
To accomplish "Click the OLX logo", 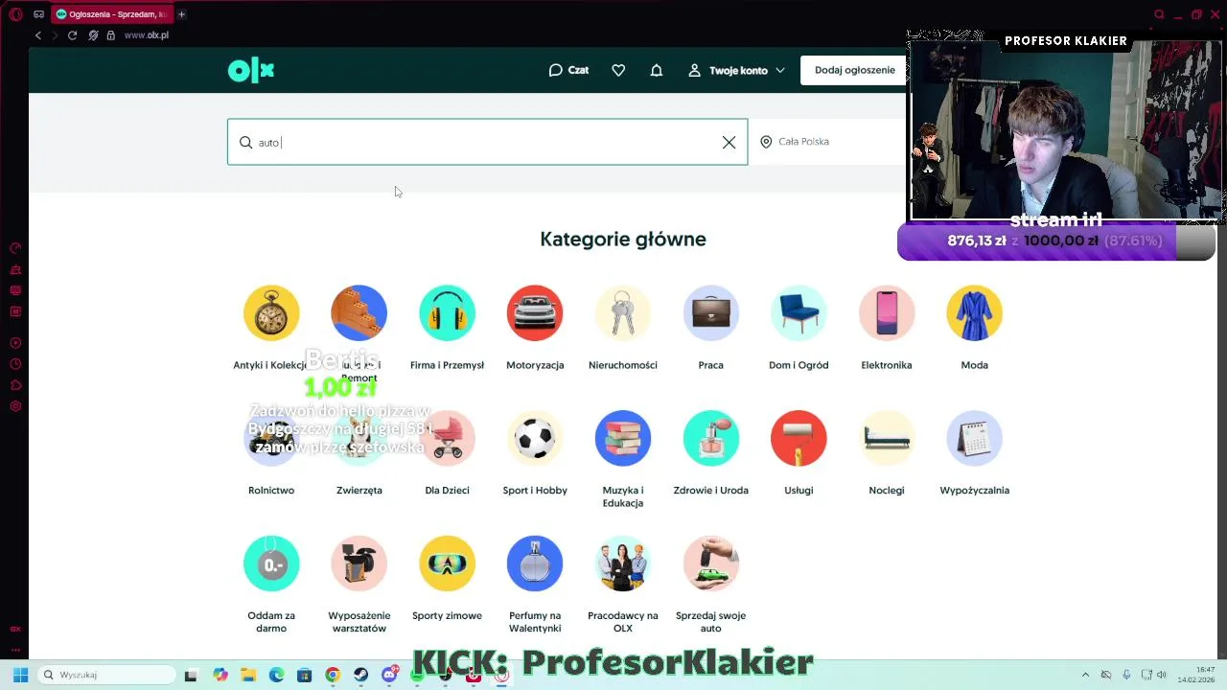I will pyautogui.click(x=251, y=70).
